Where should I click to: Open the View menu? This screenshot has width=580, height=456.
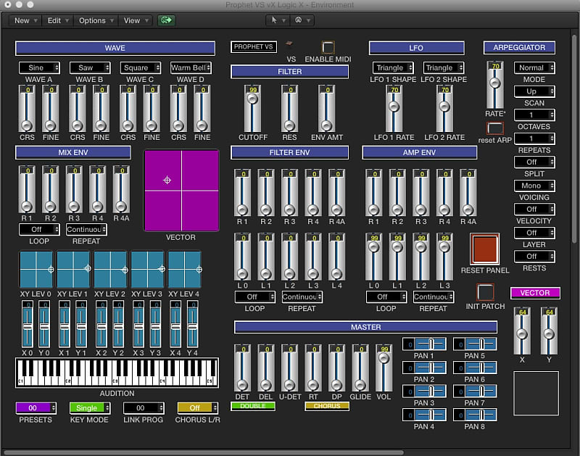coord(133,20)
